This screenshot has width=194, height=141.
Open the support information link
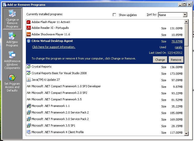point(54,47)
